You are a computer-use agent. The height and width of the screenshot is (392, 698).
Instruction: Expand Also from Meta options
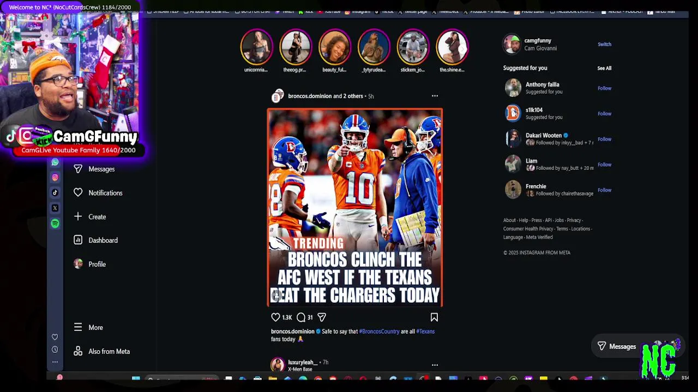tap(102, 351)
